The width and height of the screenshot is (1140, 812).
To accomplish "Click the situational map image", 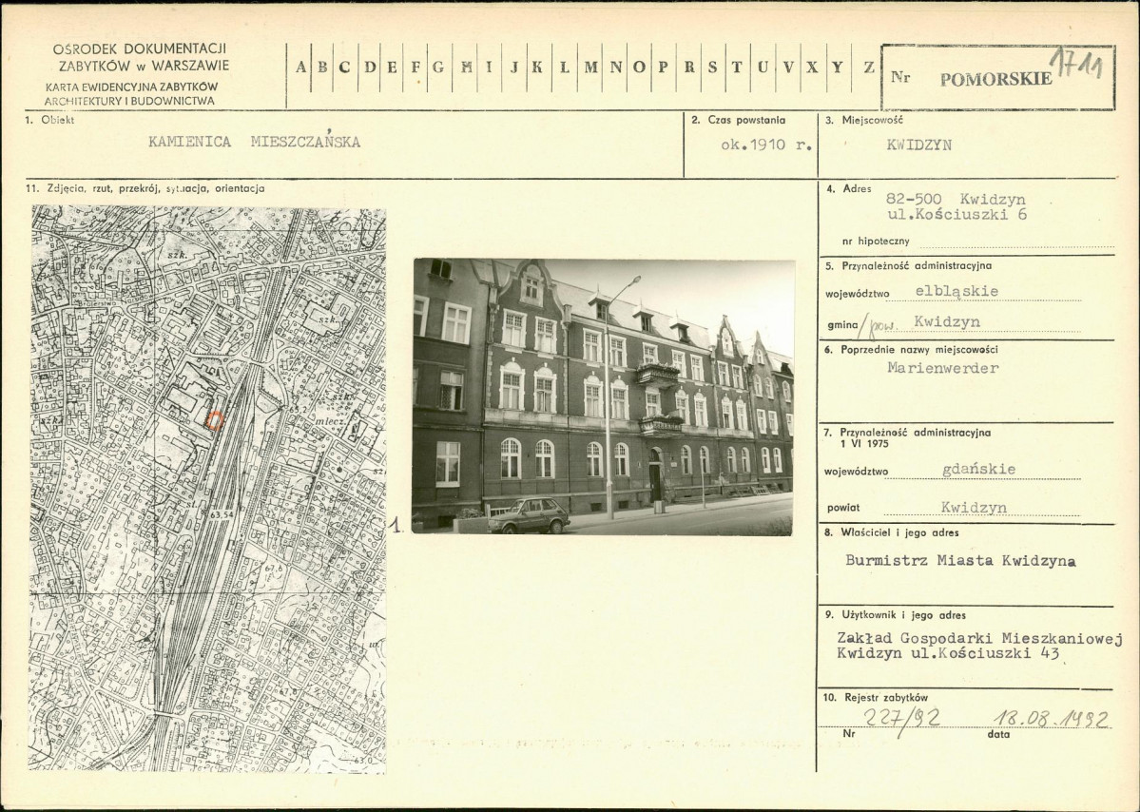I will pyautogui.click(x=207, y=489).
